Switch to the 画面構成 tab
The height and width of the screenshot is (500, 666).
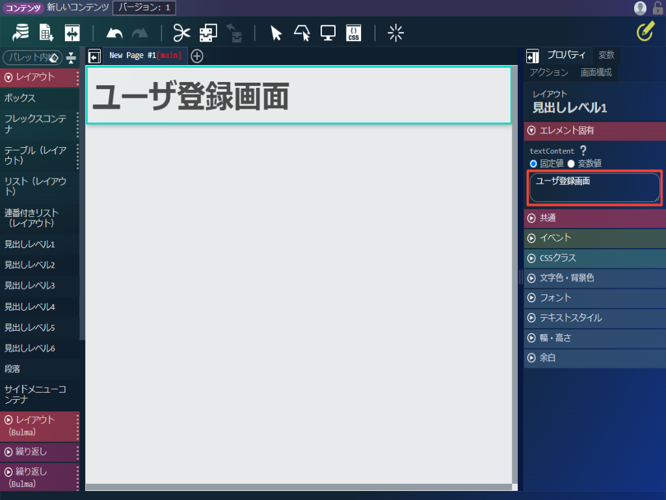click(596, 72)
